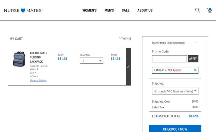Click the KAMILA15 - Not Applied text
The height and width of the screenshot is (132, 216).
(x=167, y=70)
